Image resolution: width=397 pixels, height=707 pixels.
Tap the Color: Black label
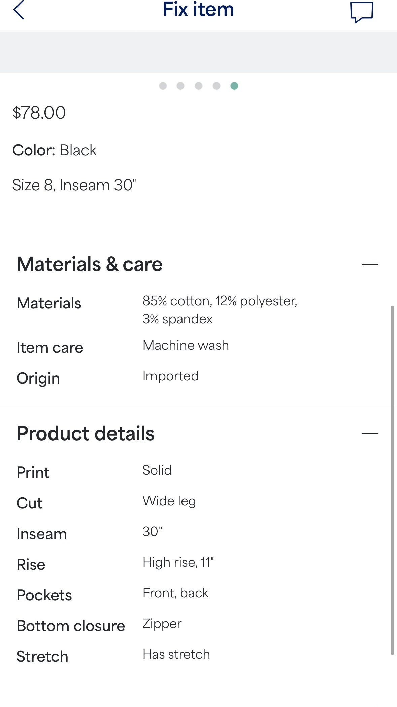click(x=55, y=150)
